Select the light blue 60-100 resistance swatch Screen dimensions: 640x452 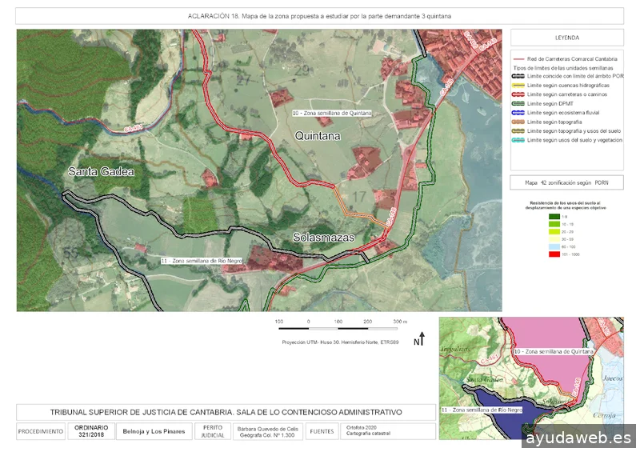click(554, 246)
